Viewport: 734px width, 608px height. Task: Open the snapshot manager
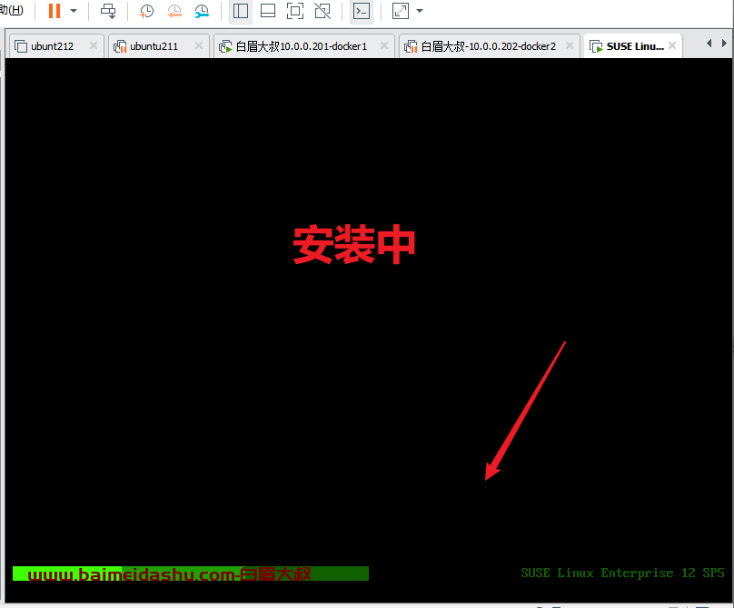pos(202,11)
